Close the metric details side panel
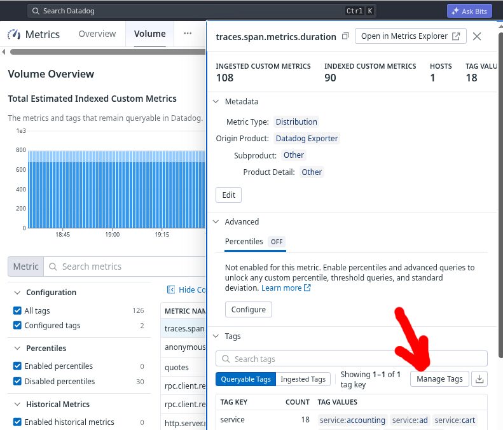This screenshot has width=503, height=430. point(477,36)
